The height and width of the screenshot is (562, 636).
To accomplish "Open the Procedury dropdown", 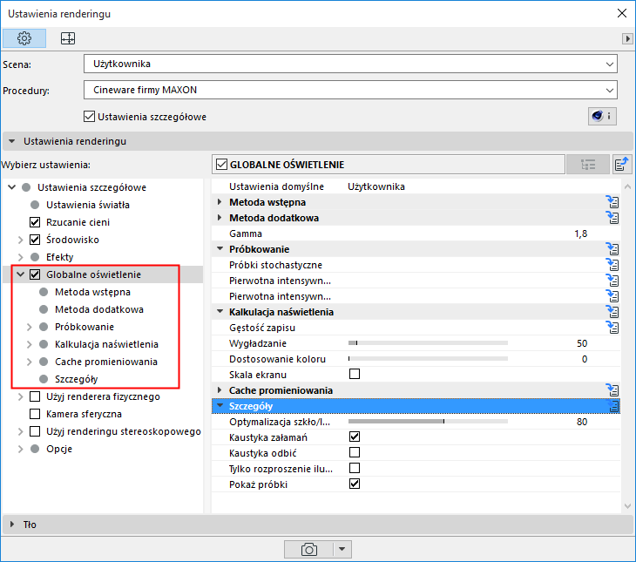I will pos(350,90).
